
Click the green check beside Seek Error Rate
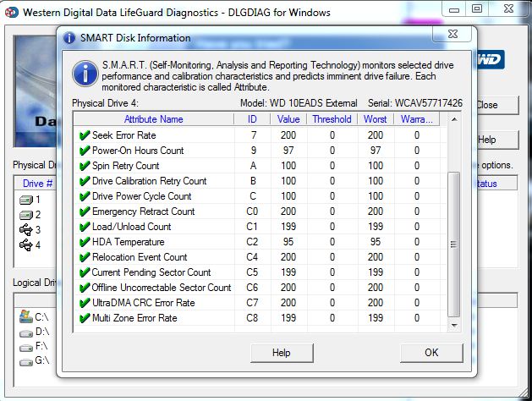coord(84,135)
